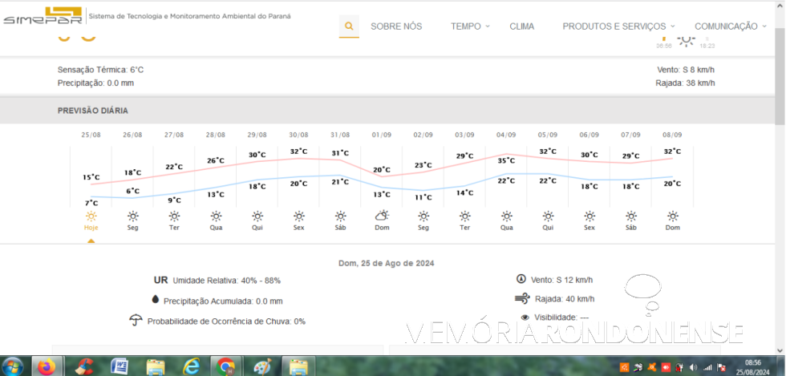This screenshot has width=786, height=376.
Task: Open Firefox from the taskbar
Action: click(x=47, y=366)
